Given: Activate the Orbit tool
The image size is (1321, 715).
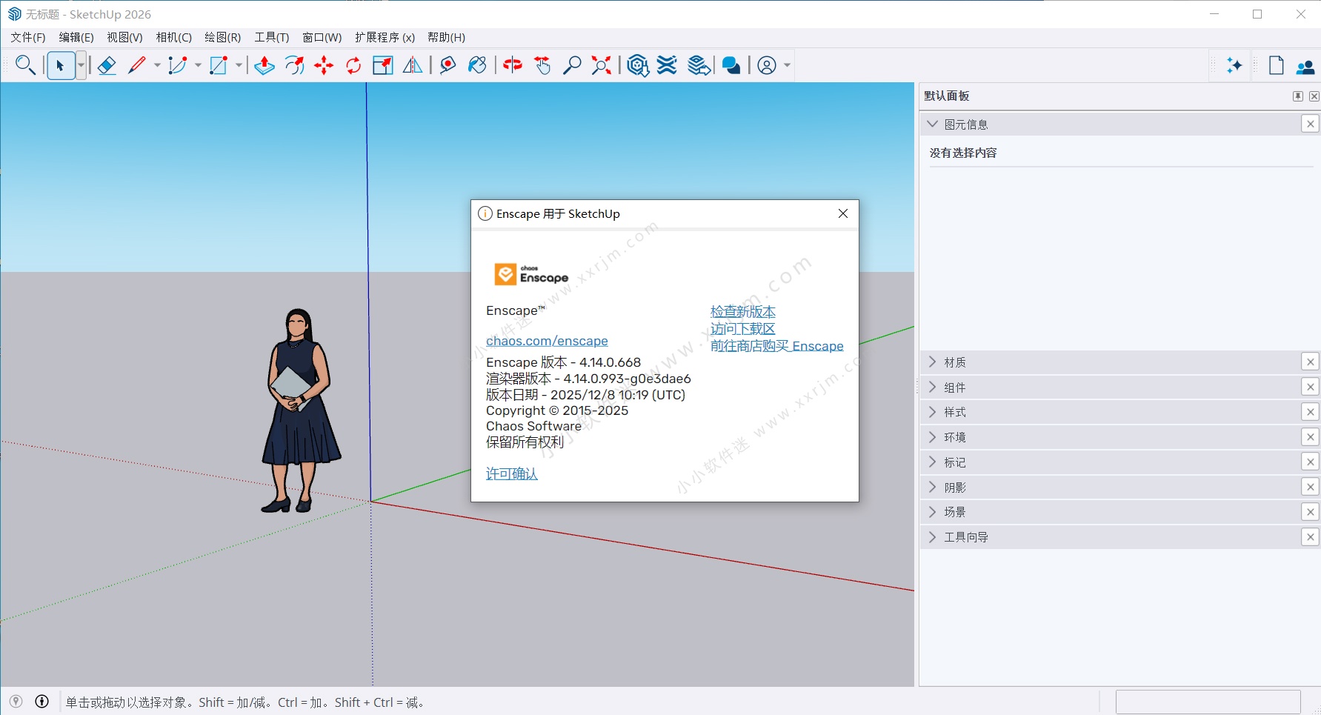Looking at the screenshot, I should 512,66.
